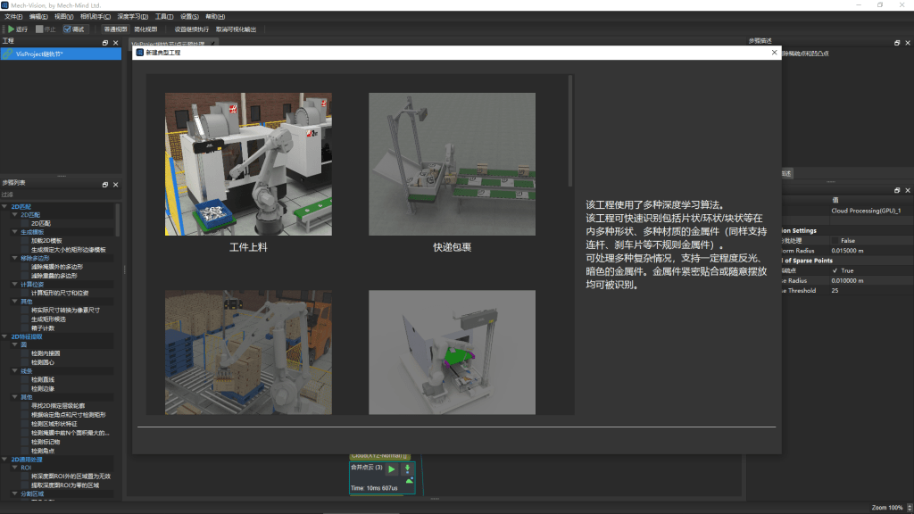Click the VisProject link icon in project panel
The image size is (914, 514).
point(8,54)
